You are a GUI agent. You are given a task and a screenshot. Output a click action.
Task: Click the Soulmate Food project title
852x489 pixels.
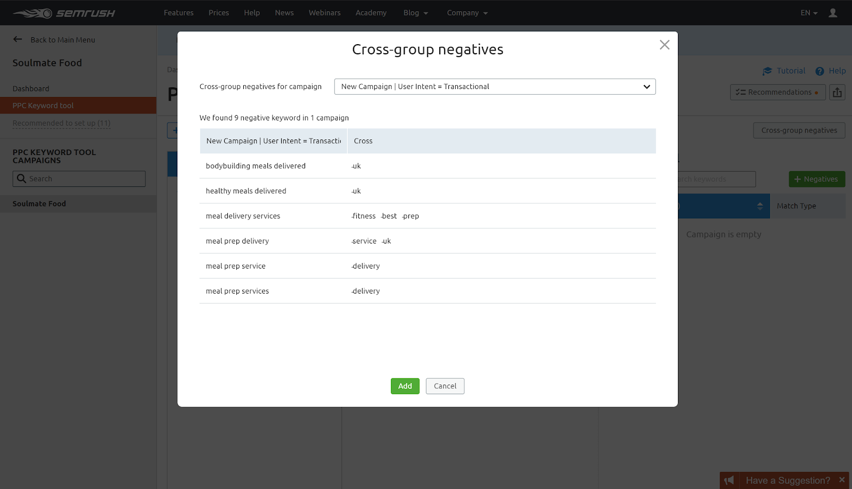(x=47, y=63)
